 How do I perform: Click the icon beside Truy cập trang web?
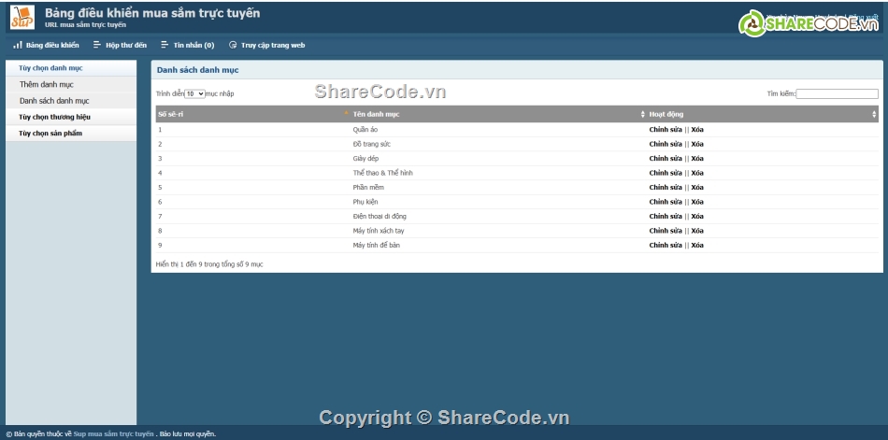point(233,45)
